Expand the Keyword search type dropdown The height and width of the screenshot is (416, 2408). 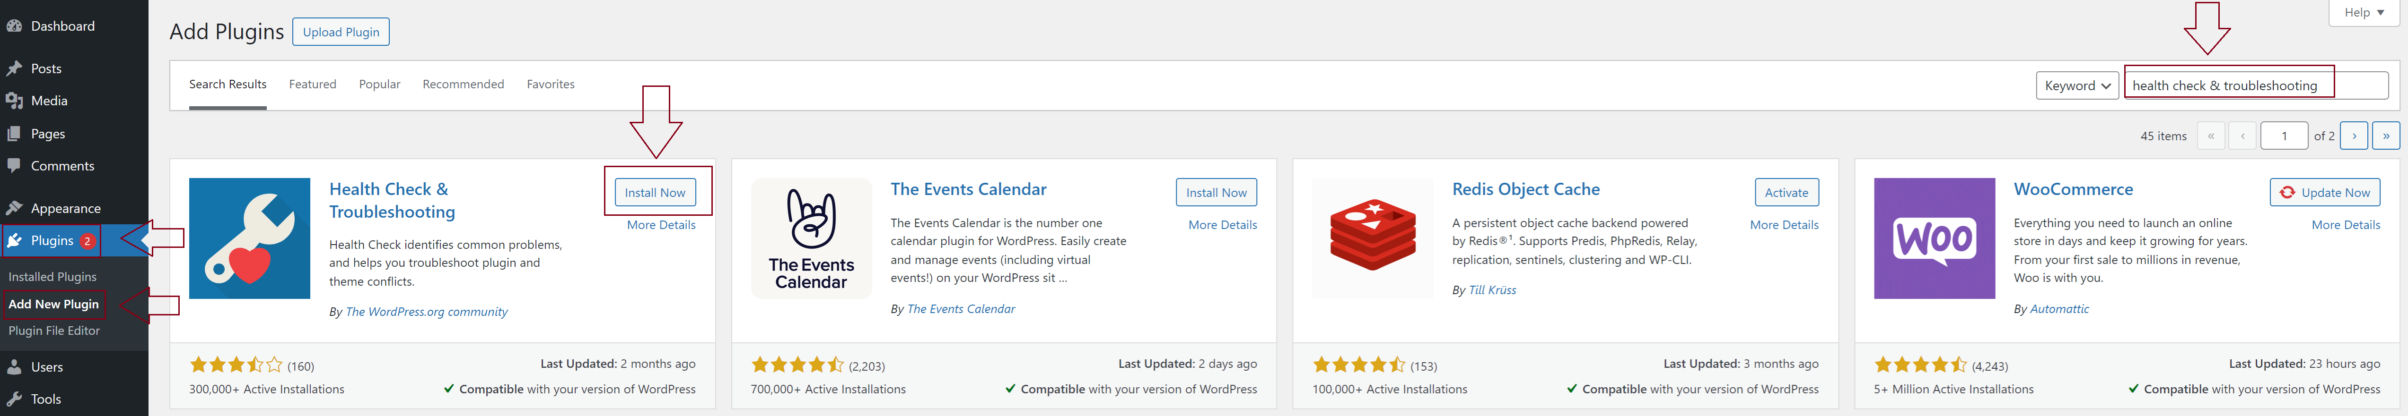[x=2076, y=86]
